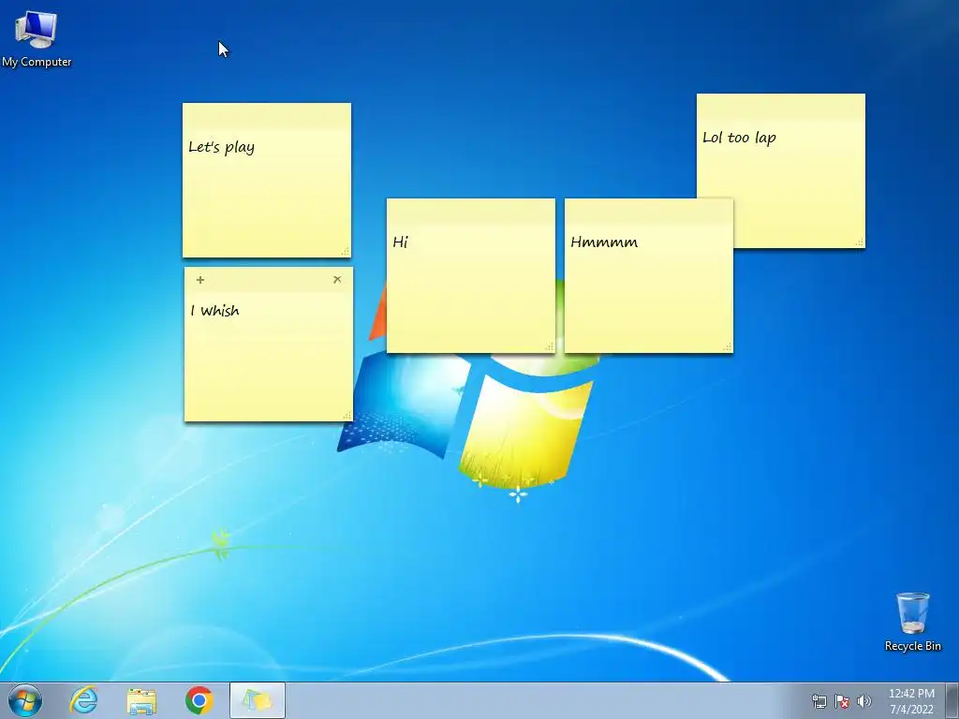Click the 'Lol too lap' note title bar
Viewport: 959px width, 719px height.
tap(781, 107)
